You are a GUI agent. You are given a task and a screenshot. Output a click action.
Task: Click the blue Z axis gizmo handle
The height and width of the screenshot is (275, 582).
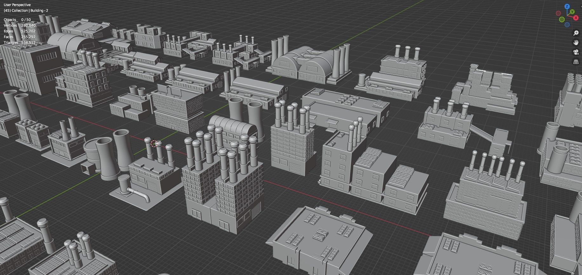(567, 6)
